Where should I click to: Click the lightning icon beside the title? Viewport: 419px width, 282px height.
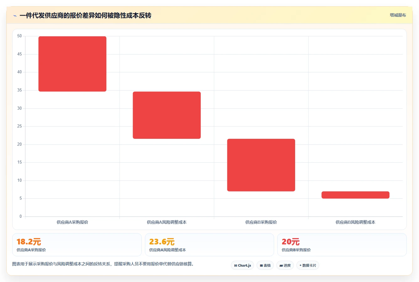(x=15, y=16)
